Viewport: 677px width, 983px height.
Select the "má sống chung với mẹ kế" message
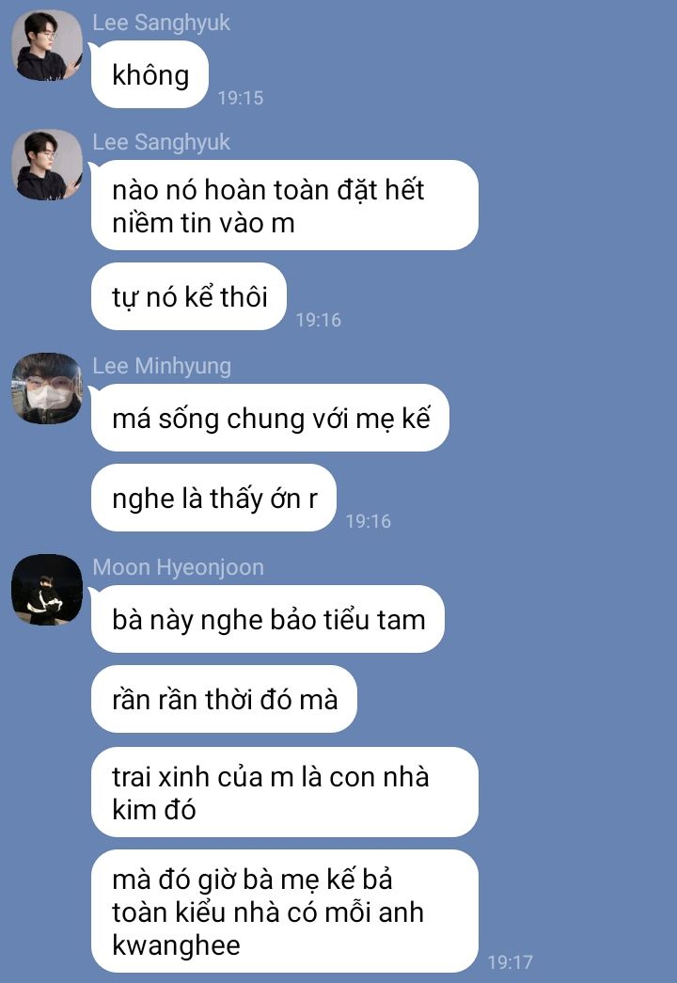pos(270,418)
